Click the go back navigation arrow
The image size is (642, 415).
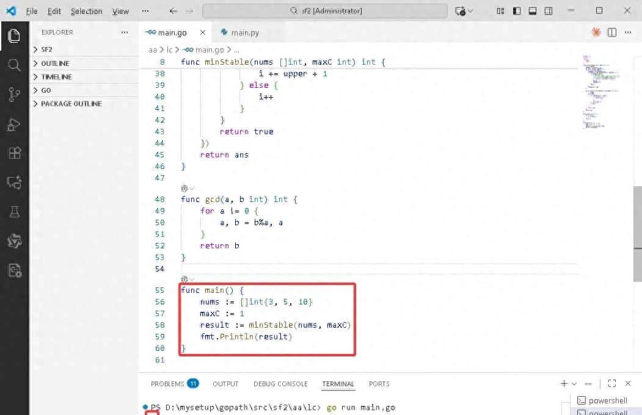pos(173,11)
